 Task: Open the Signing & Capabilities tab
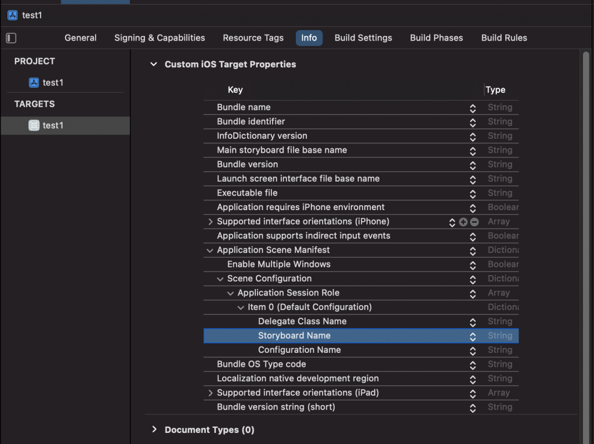coord(160,38)
